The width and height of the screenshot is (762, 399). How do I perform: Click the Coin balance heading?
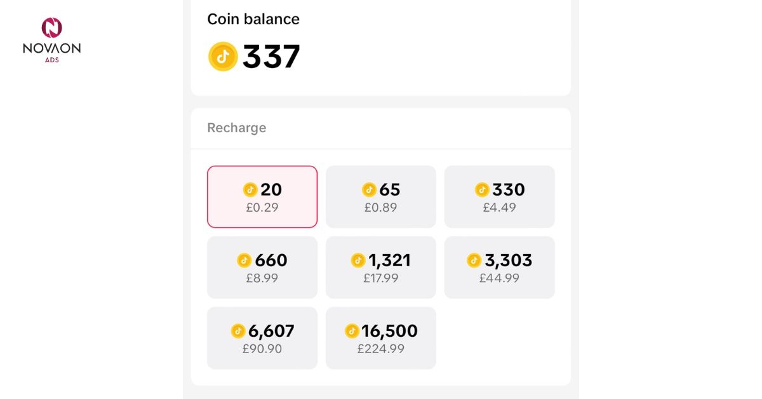[253, 19]
